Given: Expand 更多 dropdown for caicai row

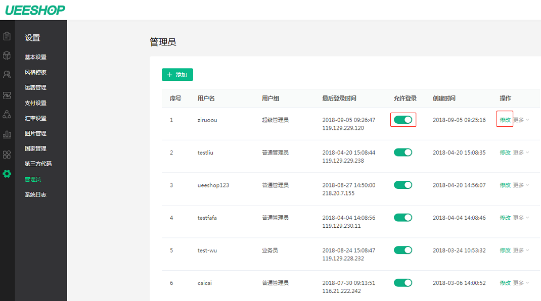Looking at the screenshot, I should pyautogui.click(x=521, y=283).
